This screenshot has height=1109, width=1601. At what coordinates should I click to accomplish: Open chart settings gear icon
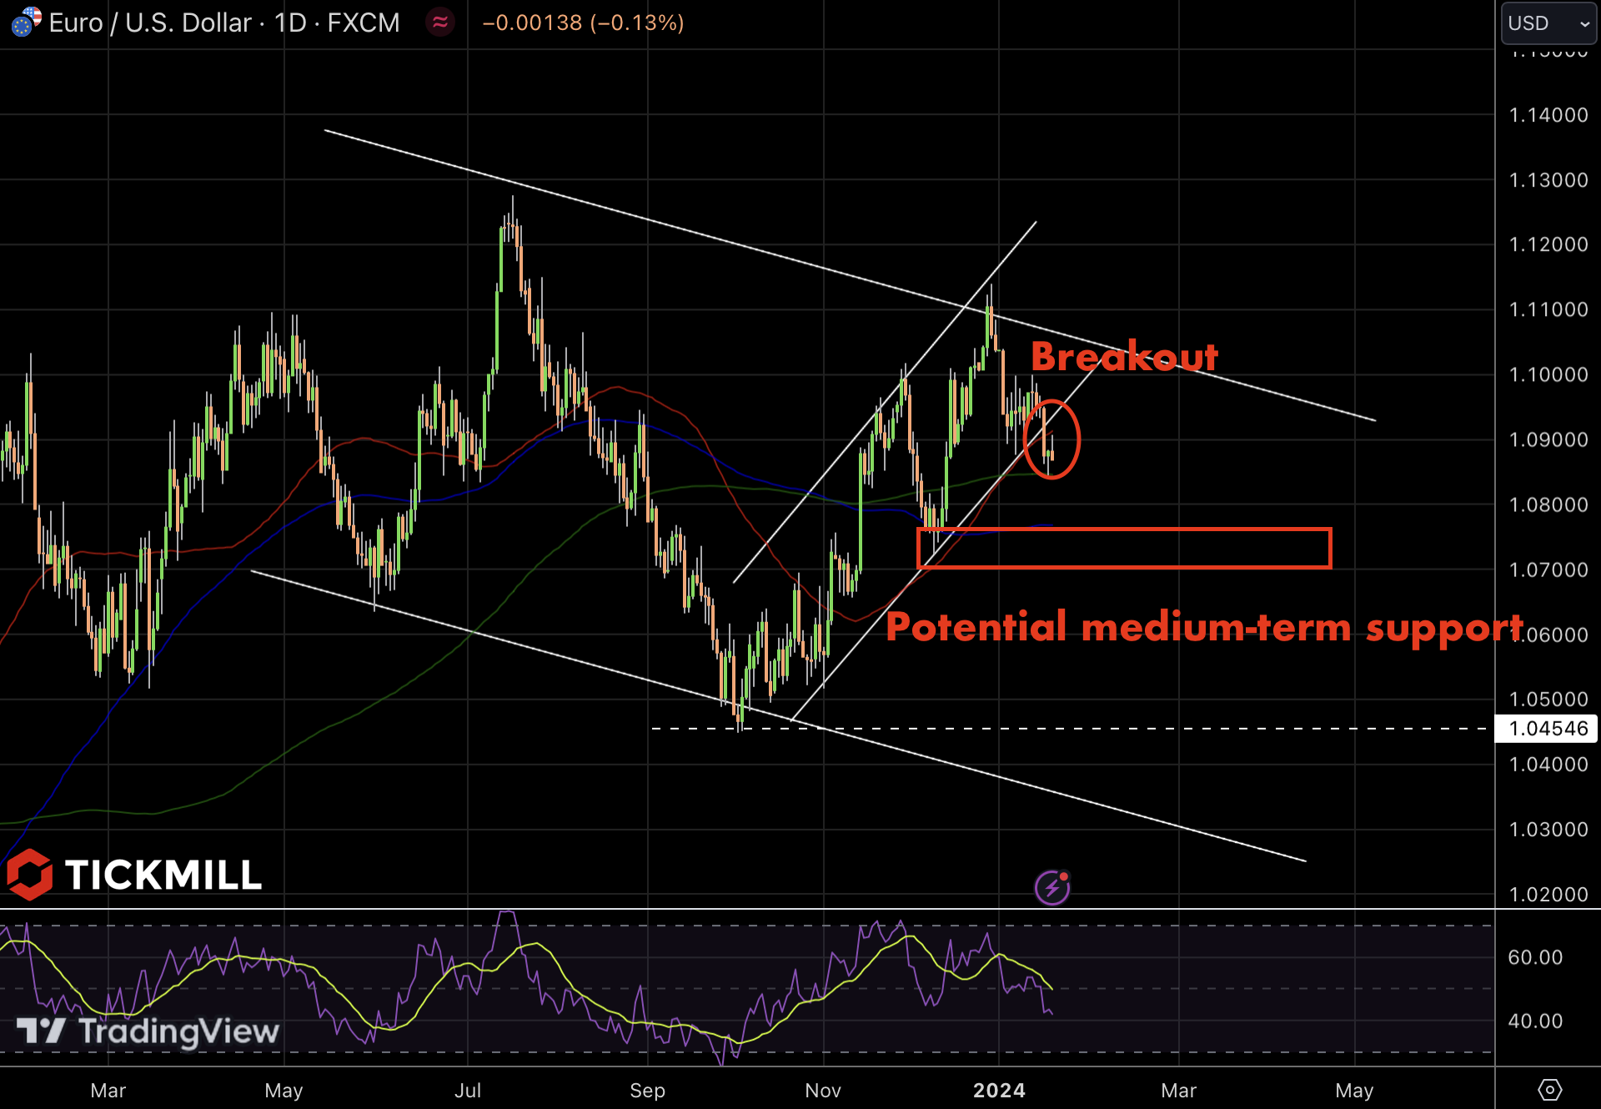(1549, 1089)
